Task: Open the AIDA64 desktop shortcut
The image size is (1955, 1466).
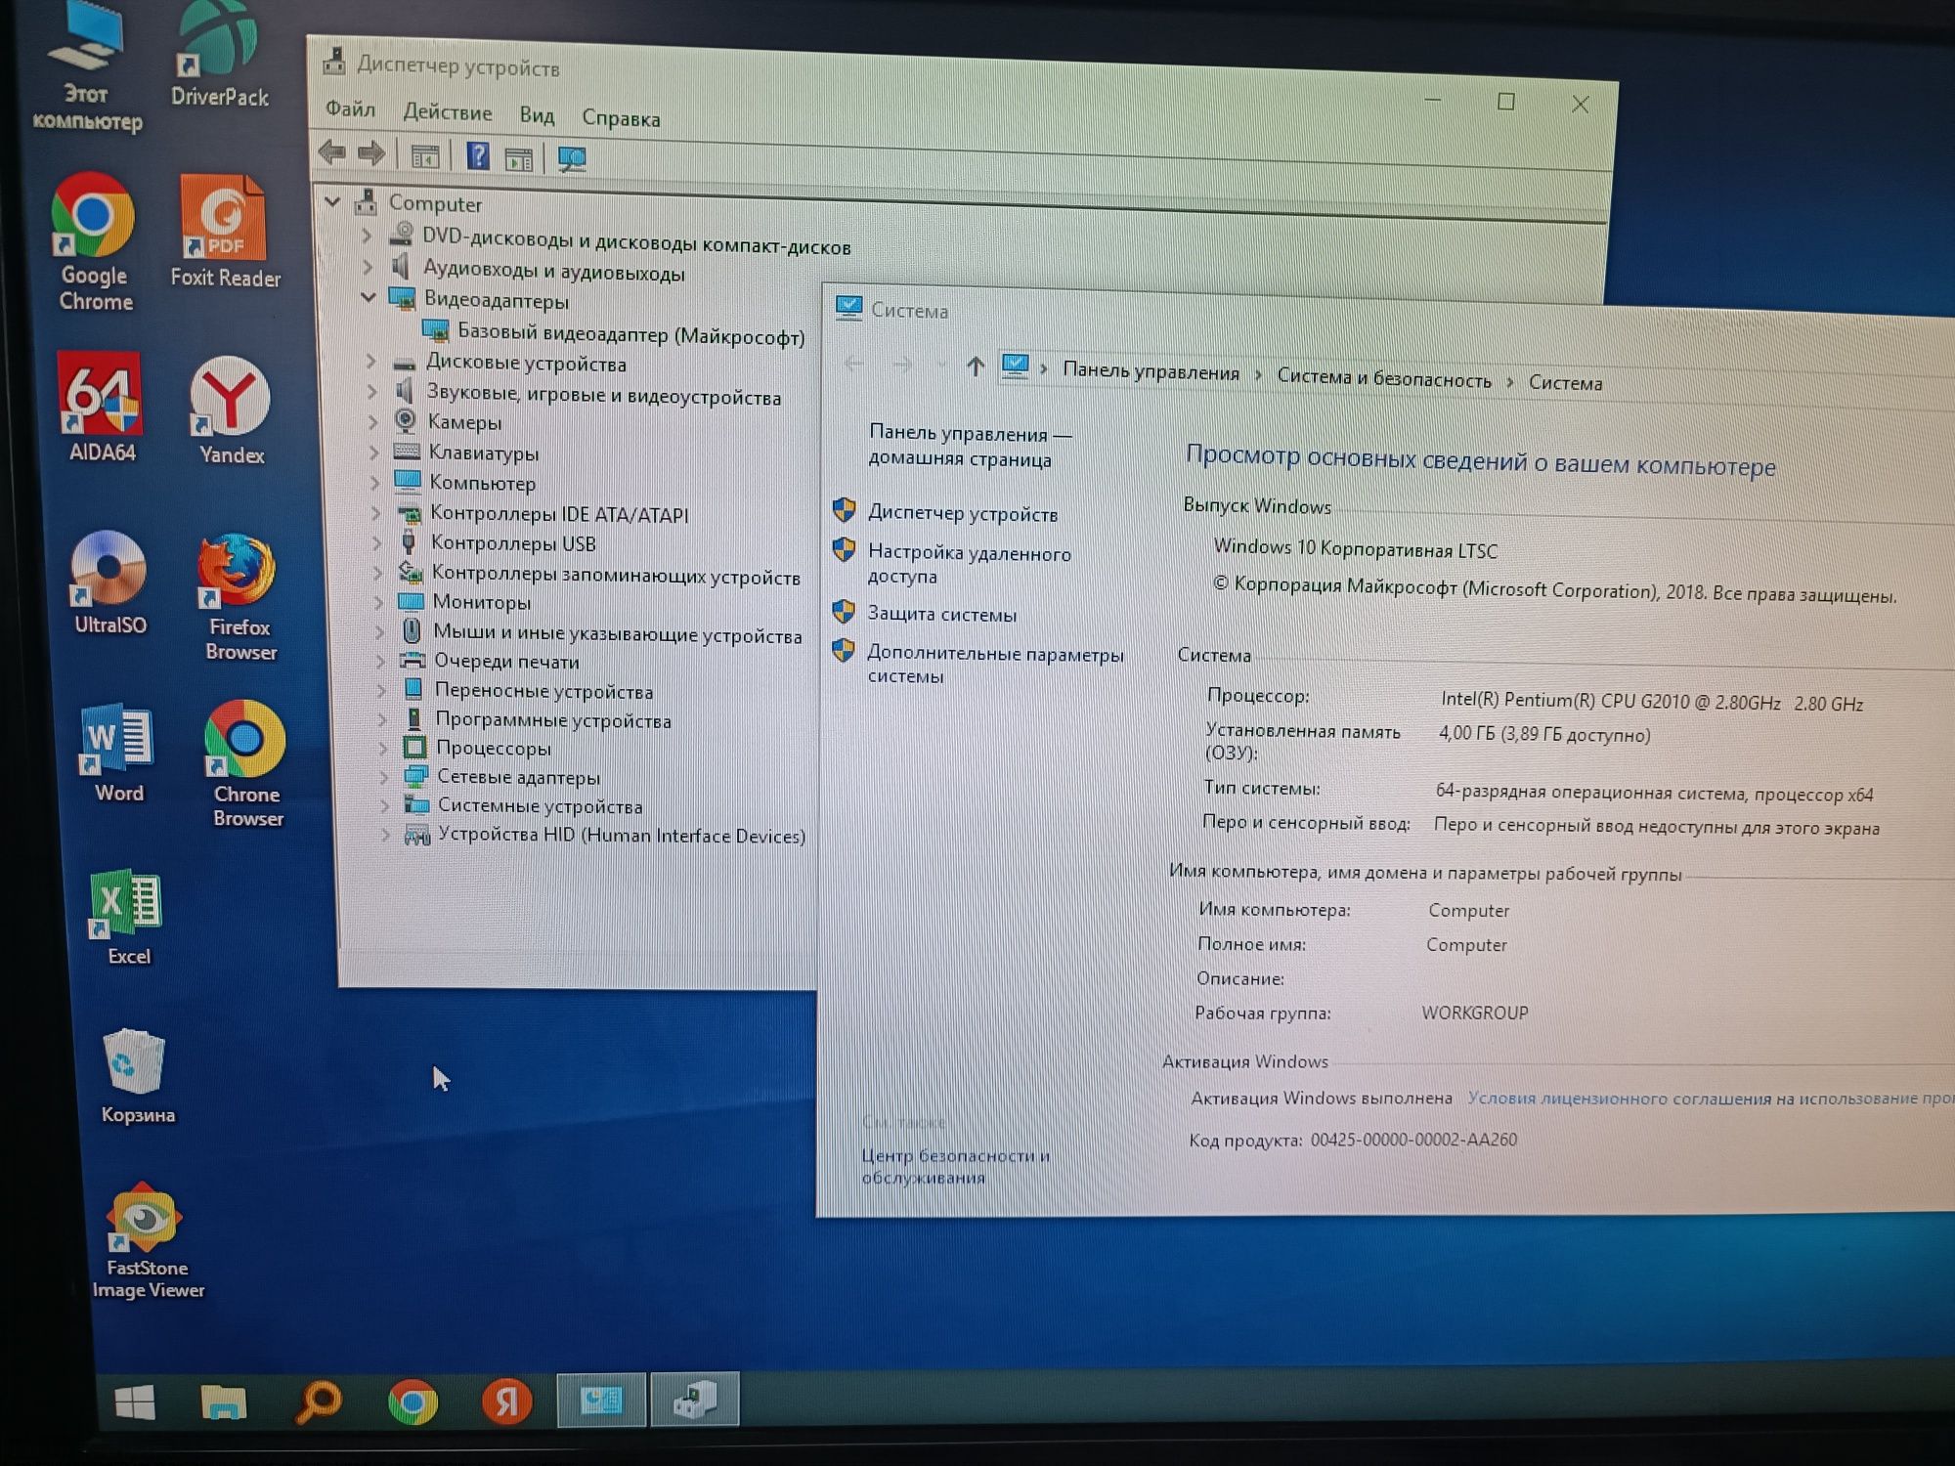Action: coord(101,407)
